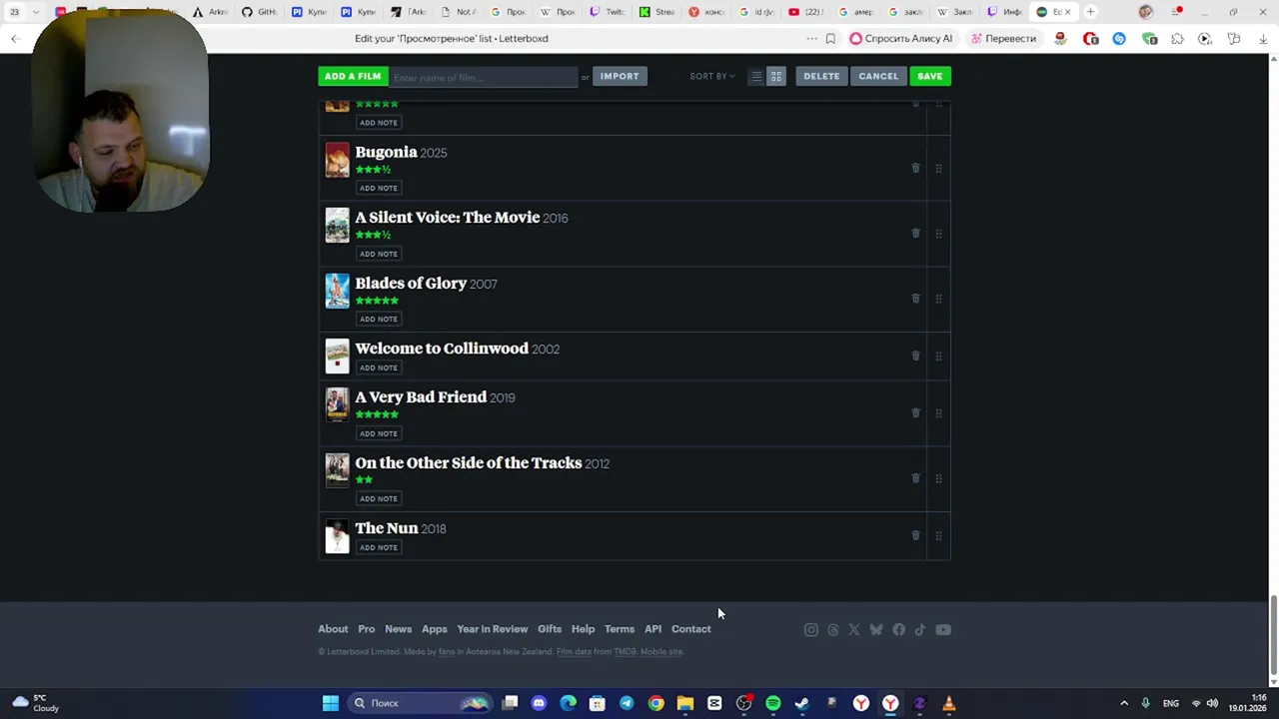Select the drag handle of A Very Bad Friend

click(x=938, y=412)
